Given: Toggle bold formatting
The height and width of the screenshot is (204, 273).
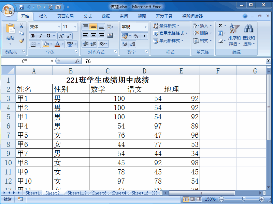Looking at the screenshot, I should [x=32, y=36].
